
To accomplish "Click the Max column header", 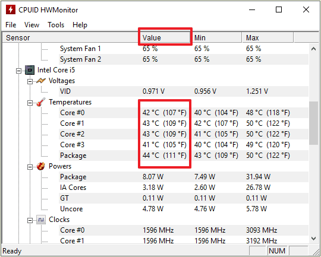I will click(267, 37).
